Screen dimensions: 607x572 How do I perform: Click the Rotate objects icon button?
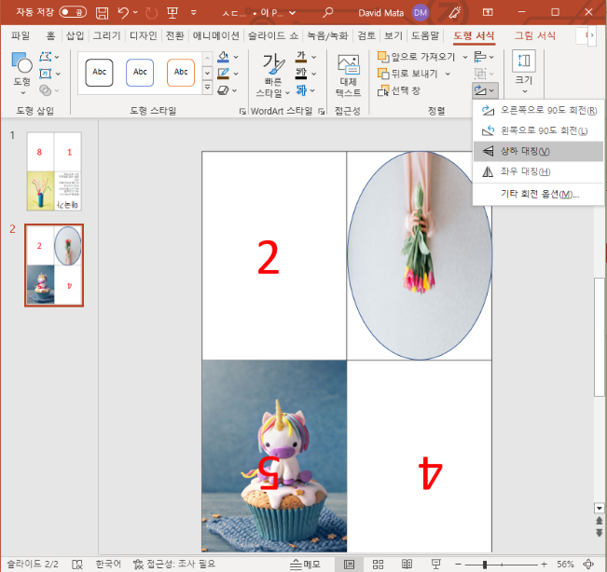(x=484, y=90)
